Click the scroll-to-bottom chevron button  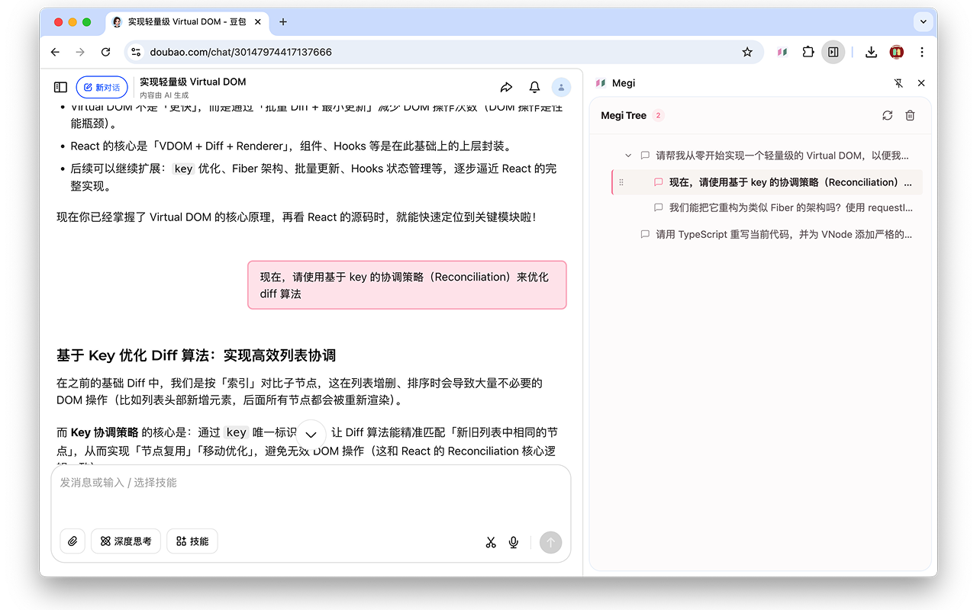(x=311, y=434)
